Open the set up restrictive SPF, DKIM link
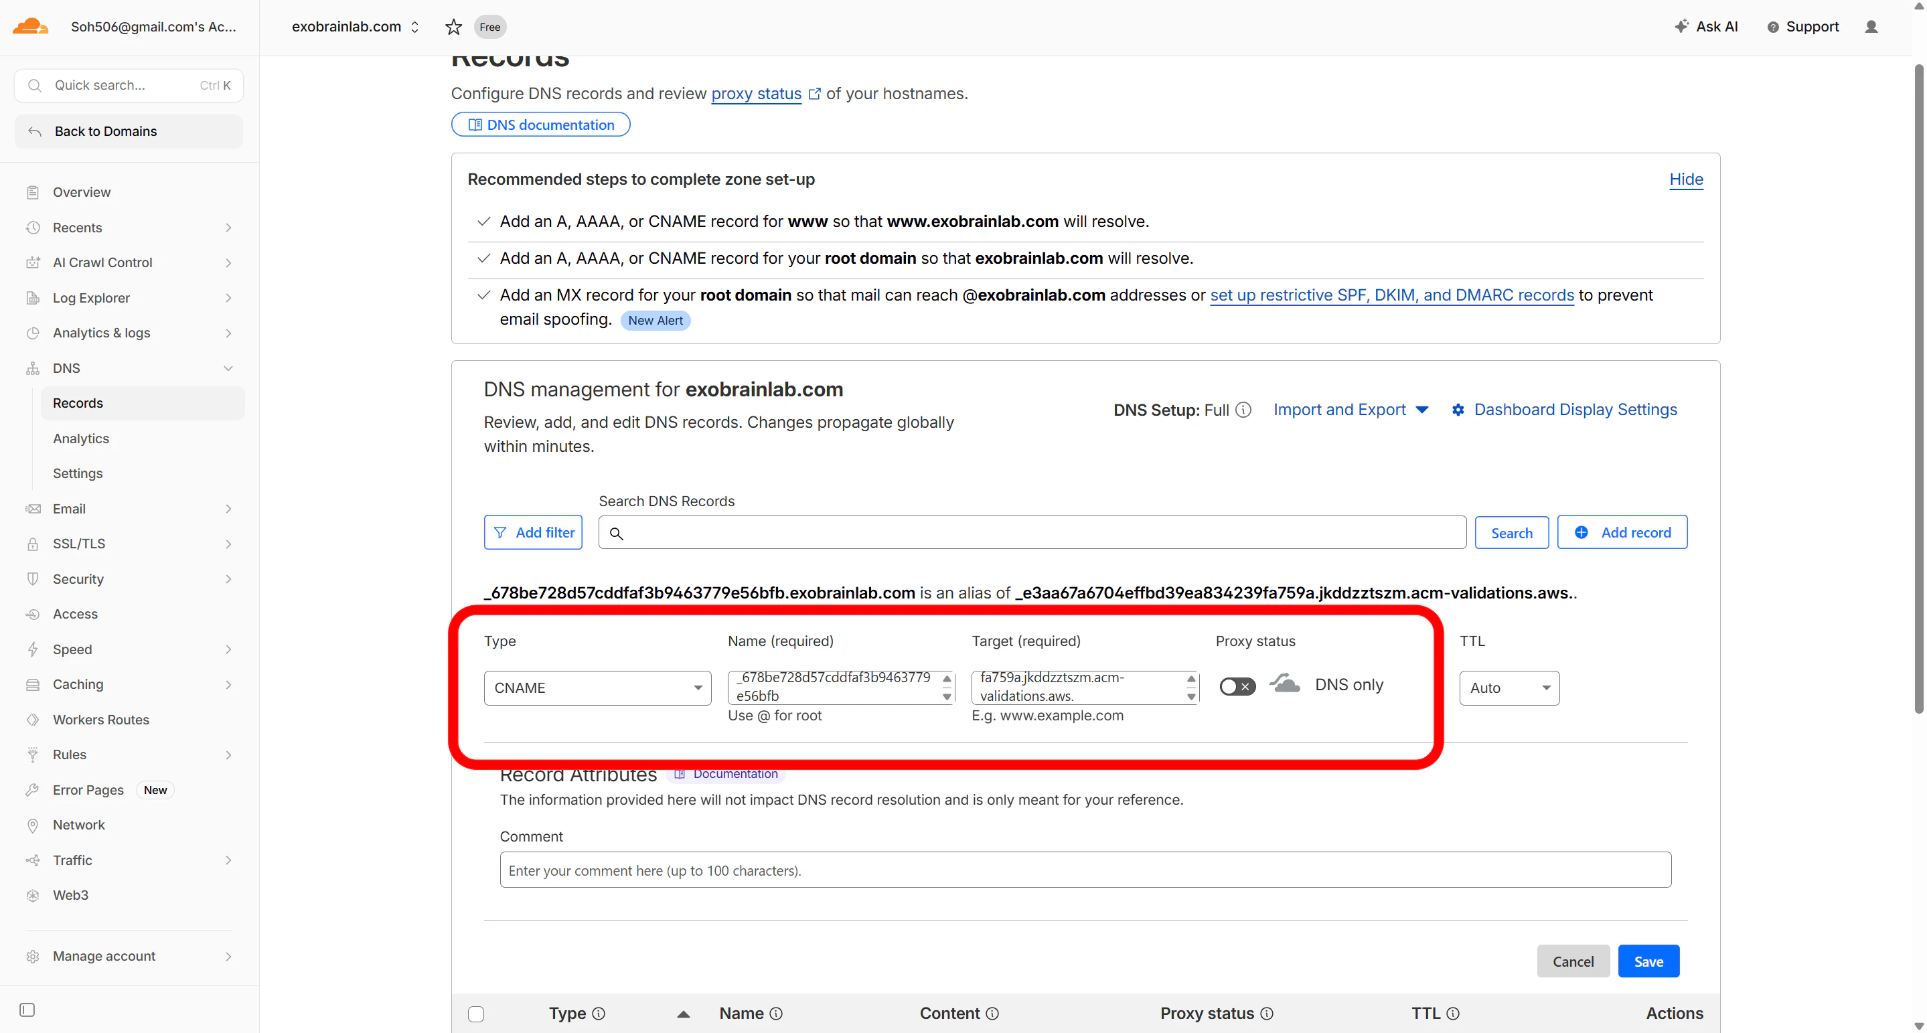 pyautogui.click(x=1391, y=295)
